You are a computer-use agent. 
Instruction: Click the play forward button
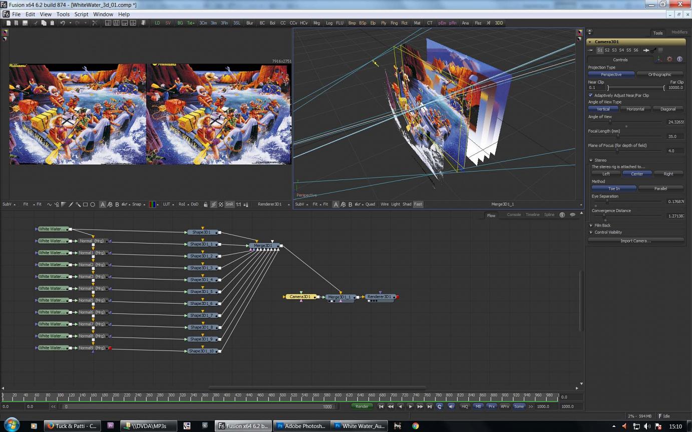pos(410,406)
